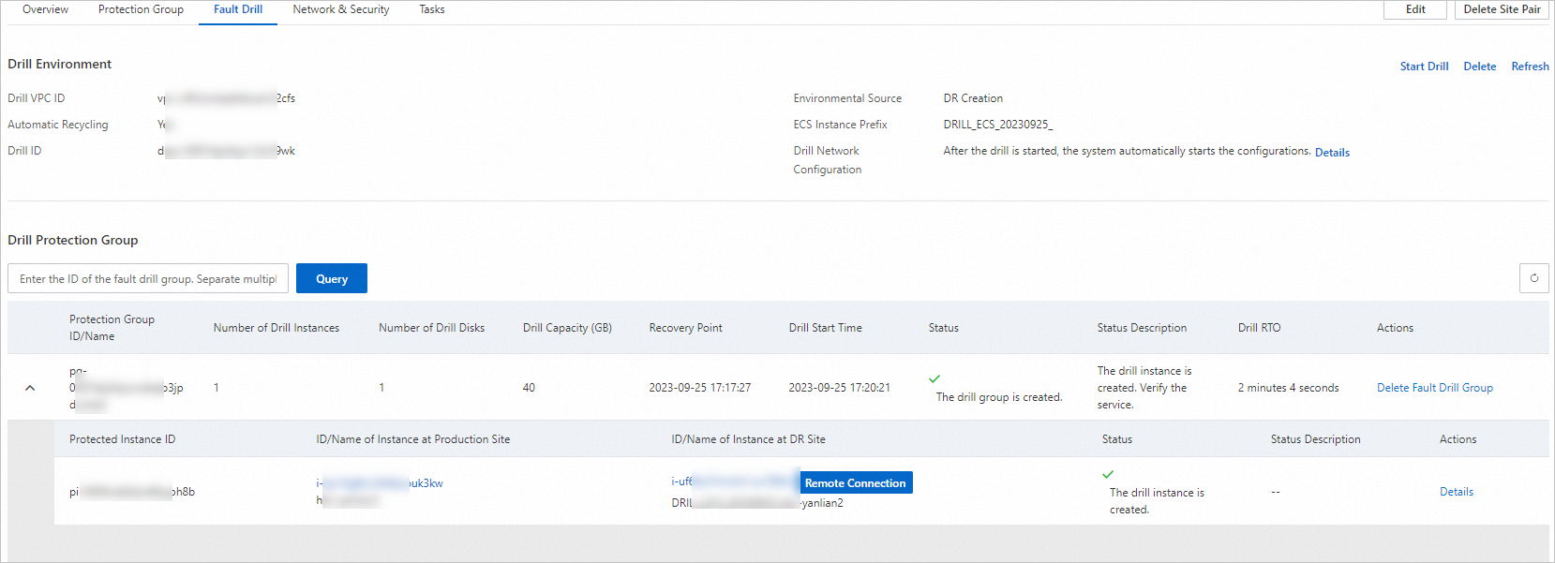Click the Edit button
Viewport: 1555px width, 563px height.
coord(1415,9)
